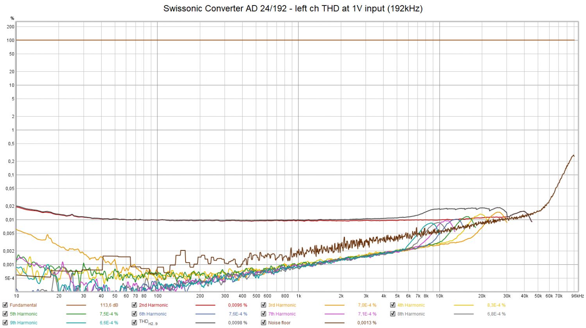The height and width of the screenshot is (328, 586).
Task: Click the 5E-4 label on percent axis
Action: [9, 278]
